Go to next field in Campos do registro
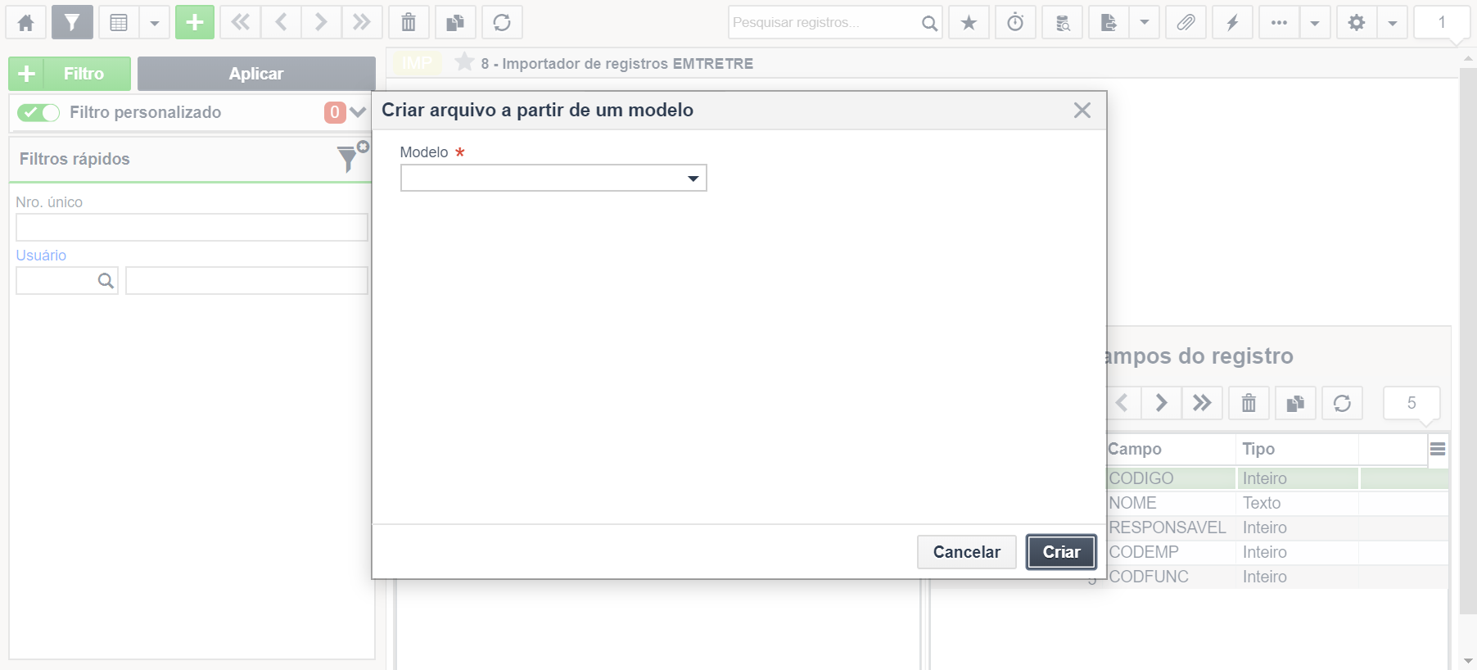The height and width of the screenshot is (670, 1477). [1161, 403]
